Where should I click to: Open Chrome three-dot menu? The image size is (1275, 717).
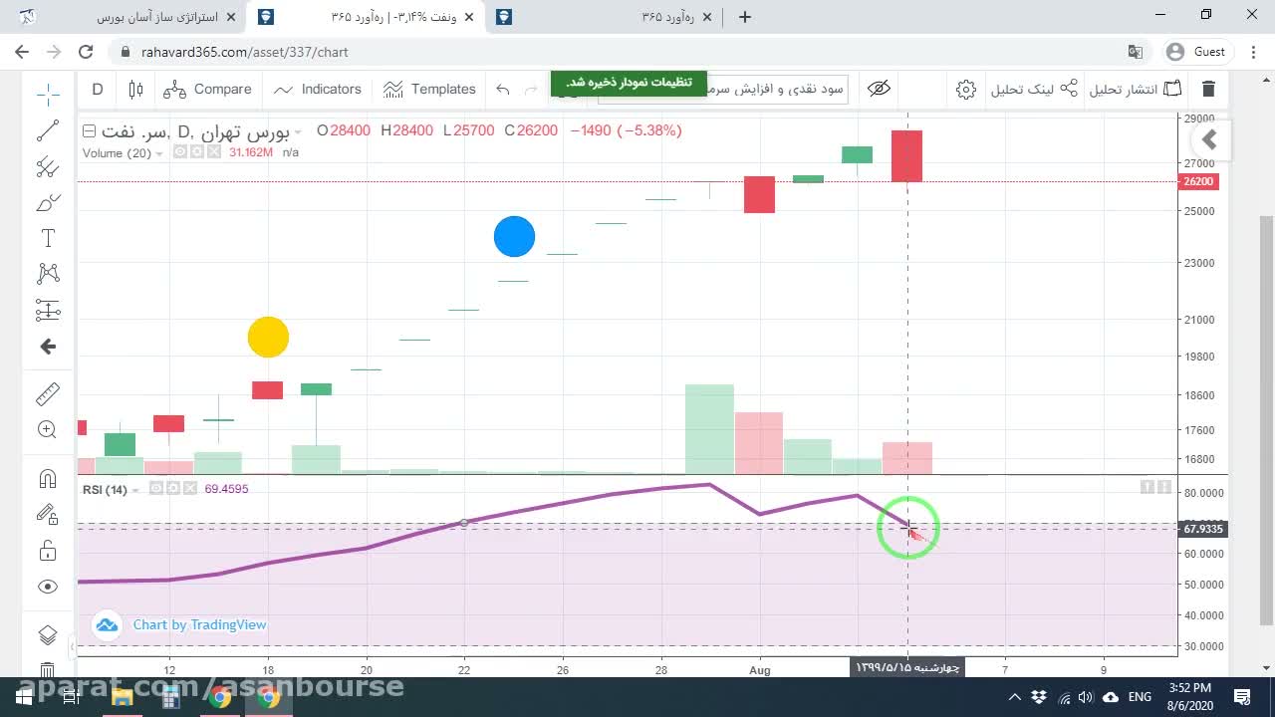click(1251, 52)
